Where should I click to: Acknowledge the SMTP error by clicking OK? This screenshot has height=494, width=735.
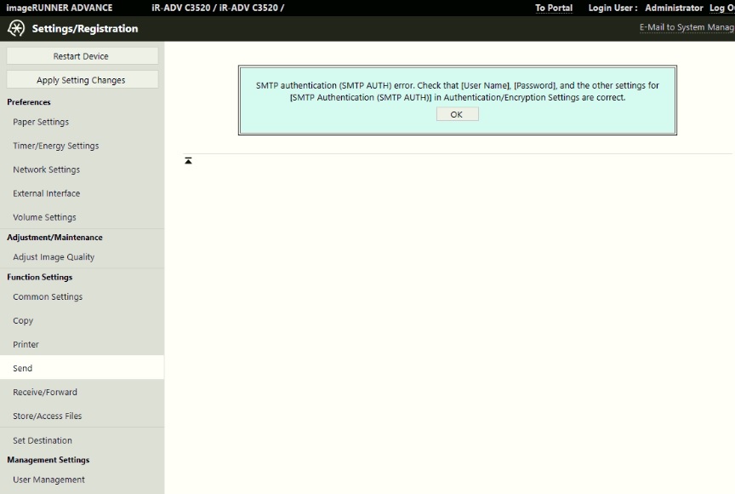pyautogui.click(x=457, y=113)
